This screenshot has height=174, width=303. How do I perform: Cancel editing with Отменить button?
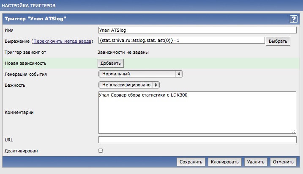(x=283, y=162)
